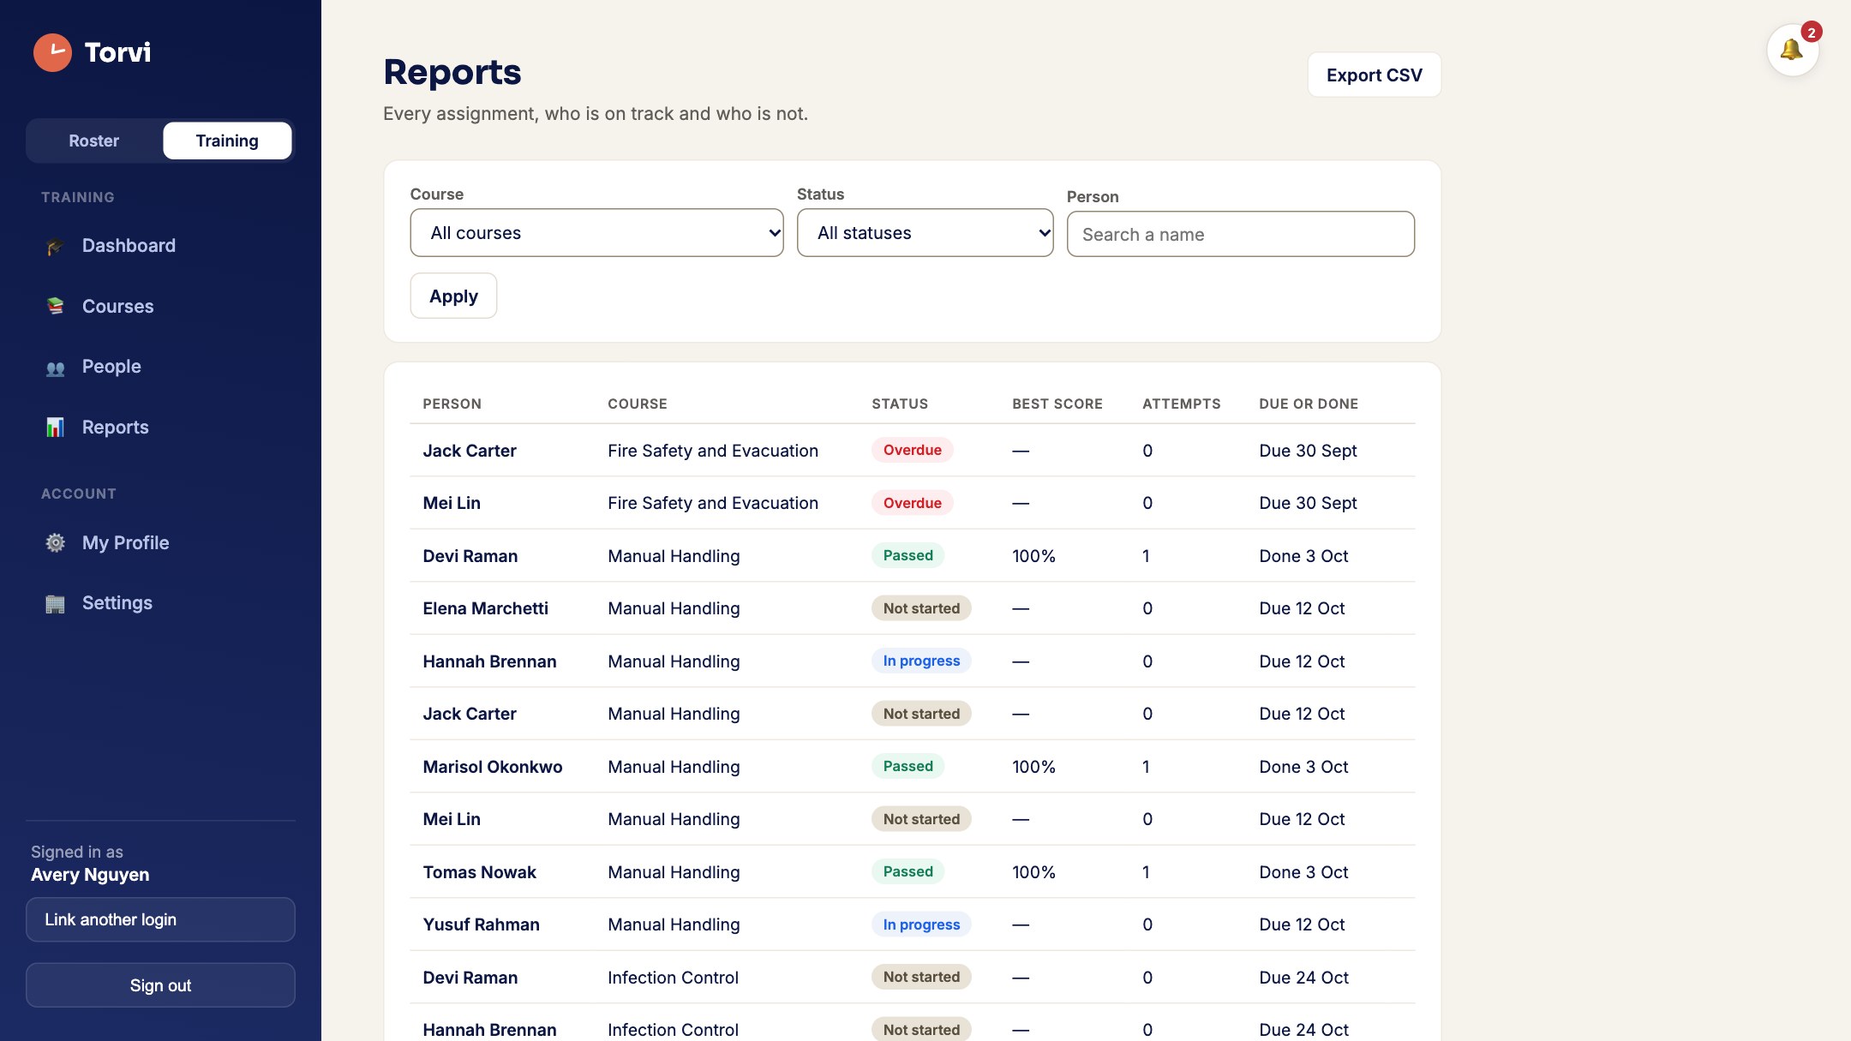Screen dimensions: 1851x1041
Task: Click Hannah Brennan in Manual Handling row
Action: [x=489, y=661]
